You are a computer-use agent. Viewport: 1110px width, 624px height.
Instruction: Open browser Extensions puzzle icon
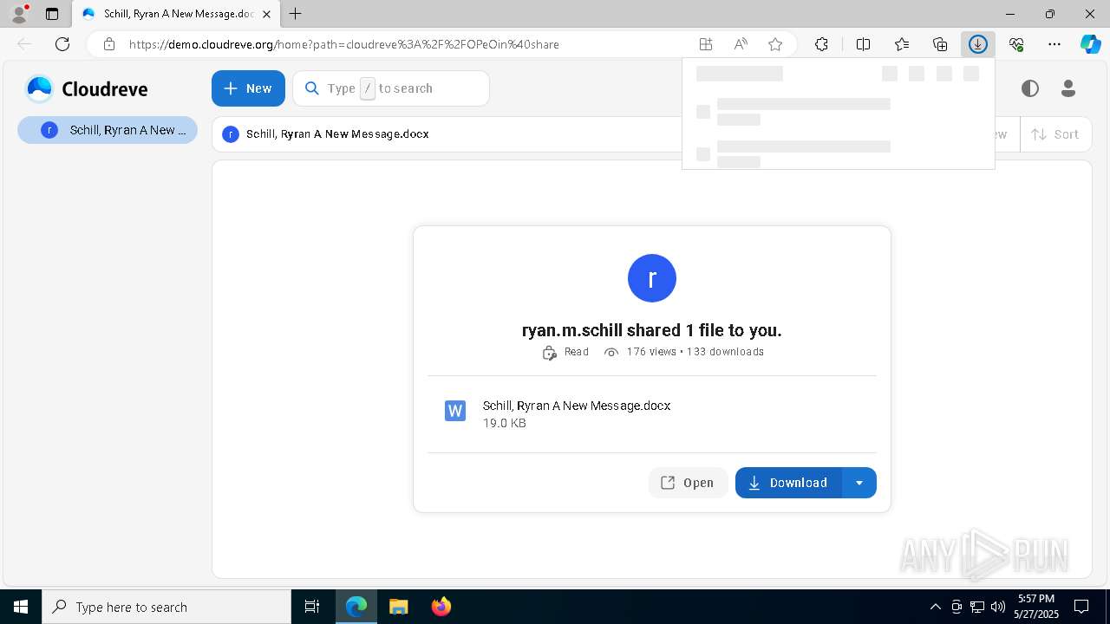tap(821, 44)
